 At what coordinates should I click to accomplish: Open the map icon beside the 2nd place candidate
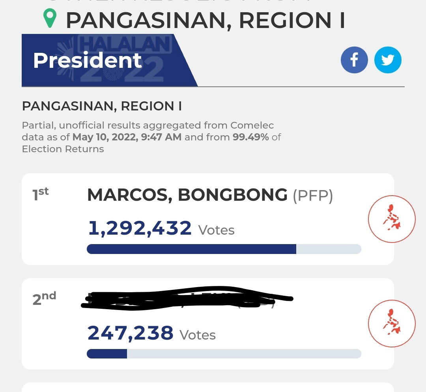pos(392,323)
